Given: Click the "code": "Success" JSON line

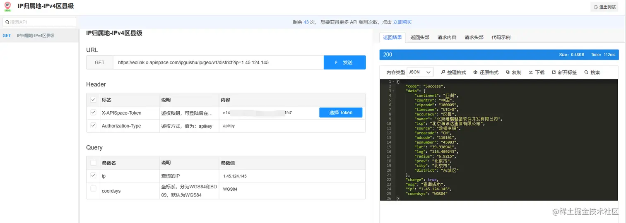Looking at the screenshot, I should 425,86.
